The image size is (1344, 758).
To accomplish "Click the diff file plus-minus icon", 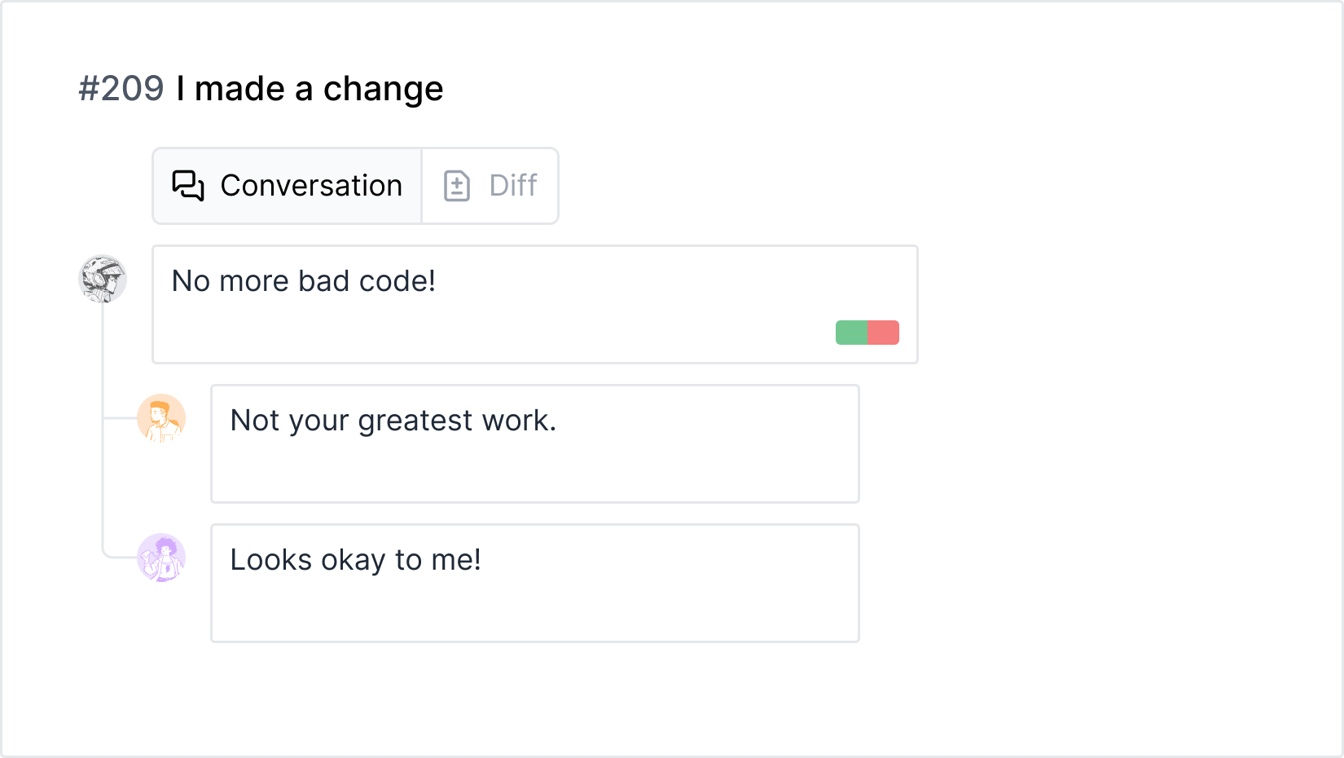I will click(x=457, y=186).
